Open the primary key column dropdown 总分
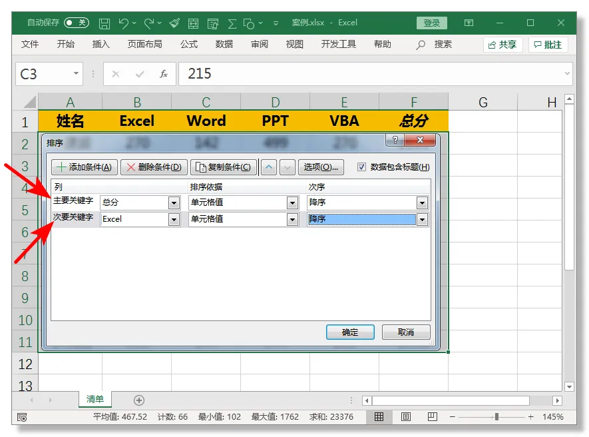The width and height of the screenshot is (589, 437). click(x=174, y=203)
